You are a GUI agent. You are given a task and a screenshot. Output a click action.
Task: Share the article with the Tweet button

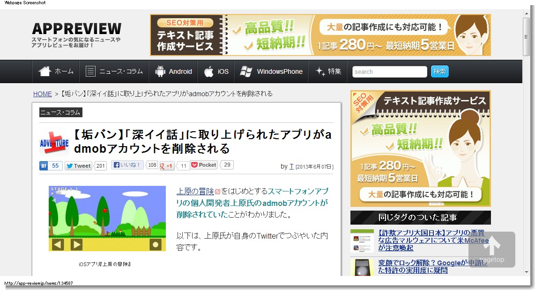[x=79, y=166]
